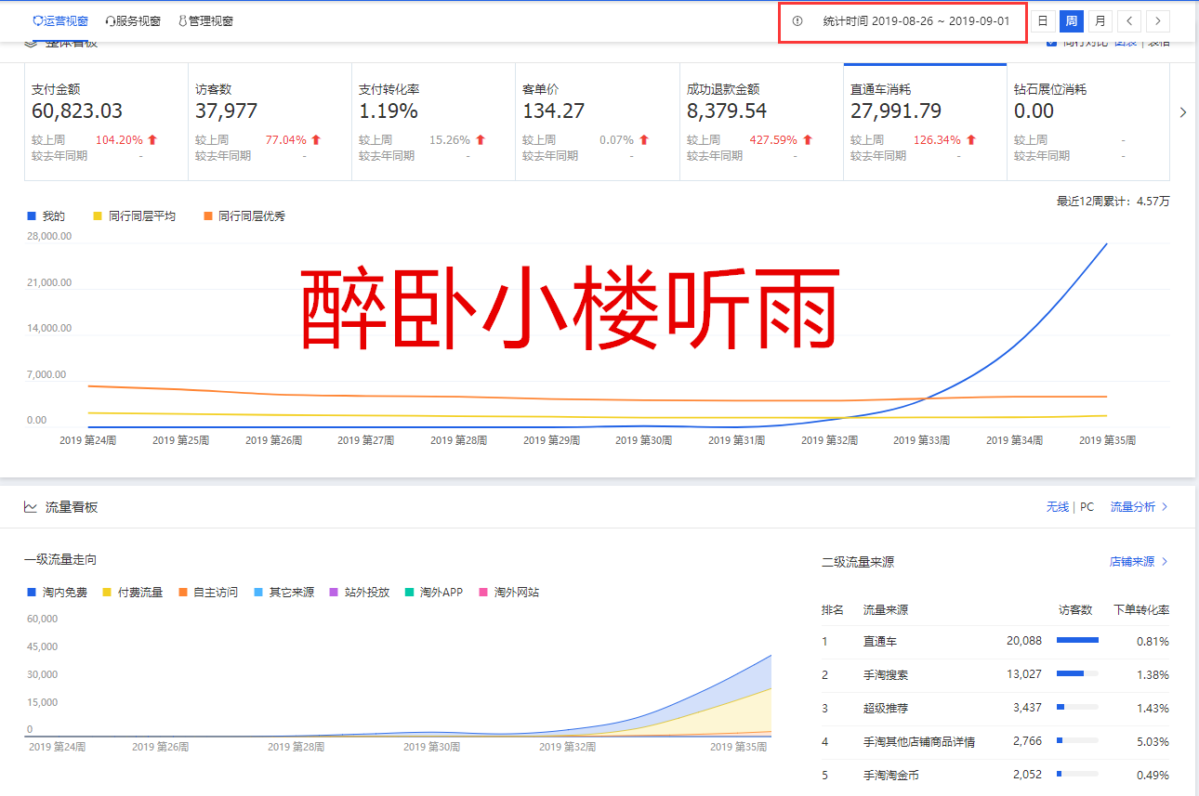Show more metric cards with right chevron

1183,112
